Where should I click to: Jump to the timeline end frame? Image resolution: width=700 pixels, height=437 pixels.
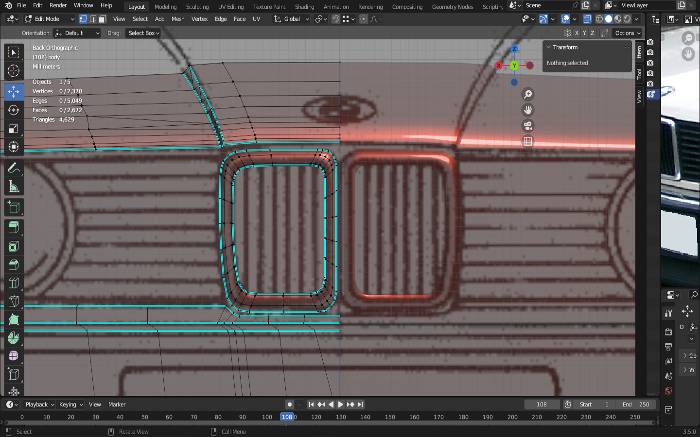(360, 404)
